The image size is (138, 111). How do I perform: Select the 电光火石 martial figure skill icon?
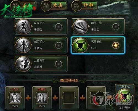(x=23, y=27)
